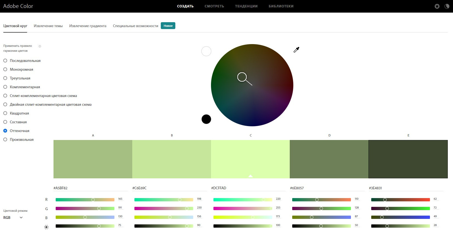The width and height of the screenshot is (453, 243).
Task: Open the RGB color mode dropdown
Action: [13, 218]
